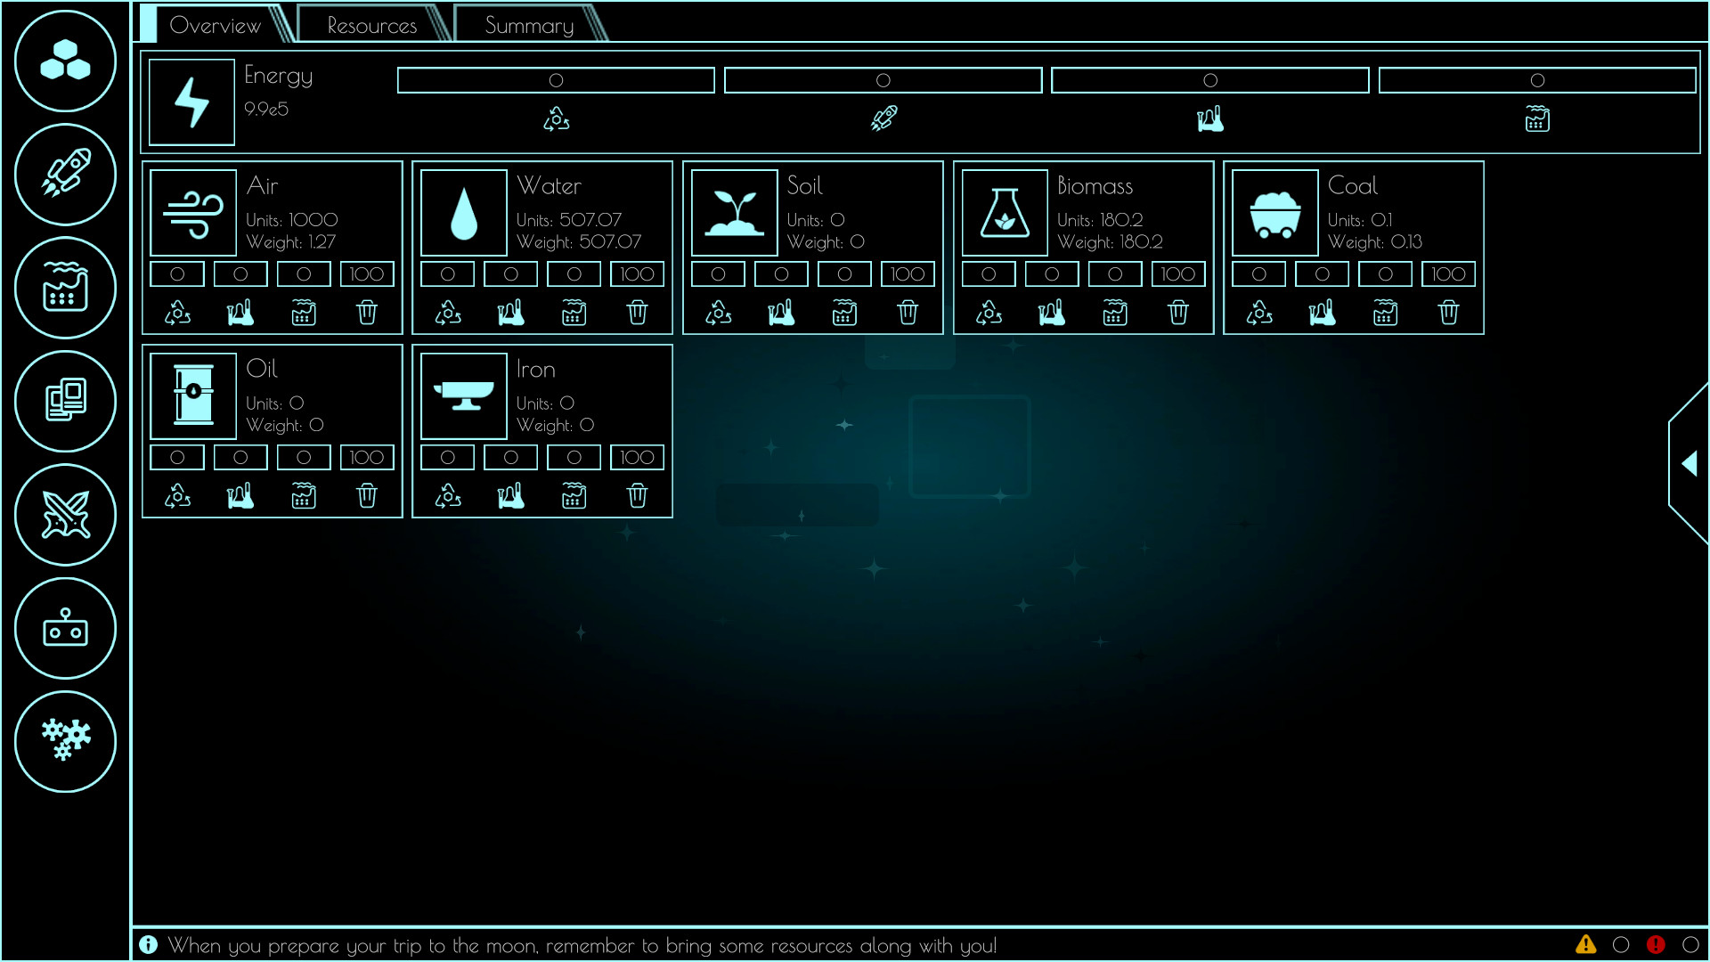Click the recycle icon on the Air card

[176, 313]
